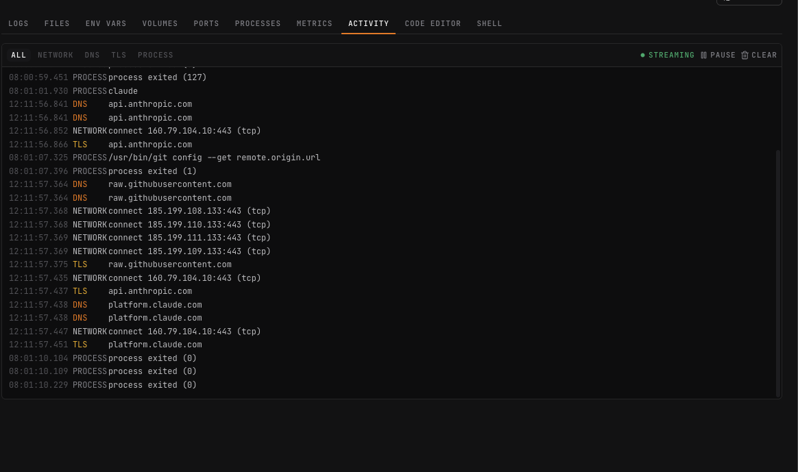The height and width of the screenshot is (472, 798).
Task: Filter activity by Process events
Action: coord(155,55)
